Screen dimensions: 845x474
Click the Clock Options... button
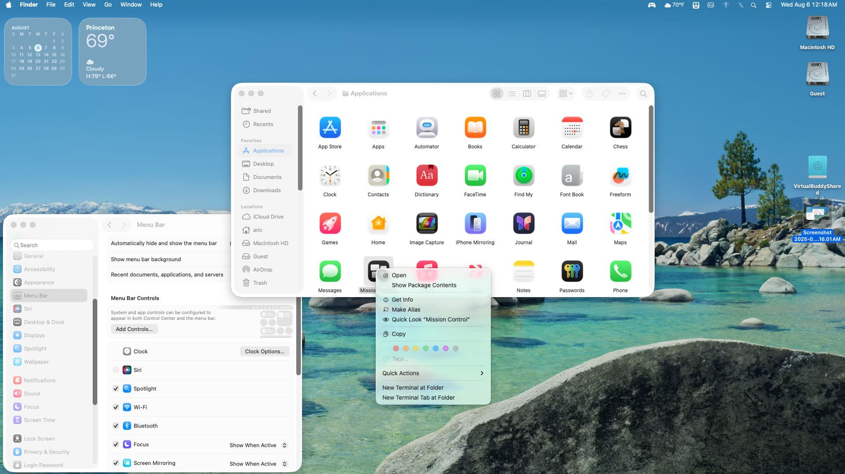click(265, 351)
